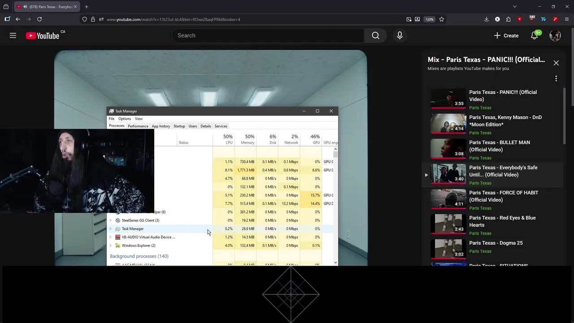Open the browser application hamburger menu
Screen dimensions: 574x323
pyautogui.click(x=567, y=19)
